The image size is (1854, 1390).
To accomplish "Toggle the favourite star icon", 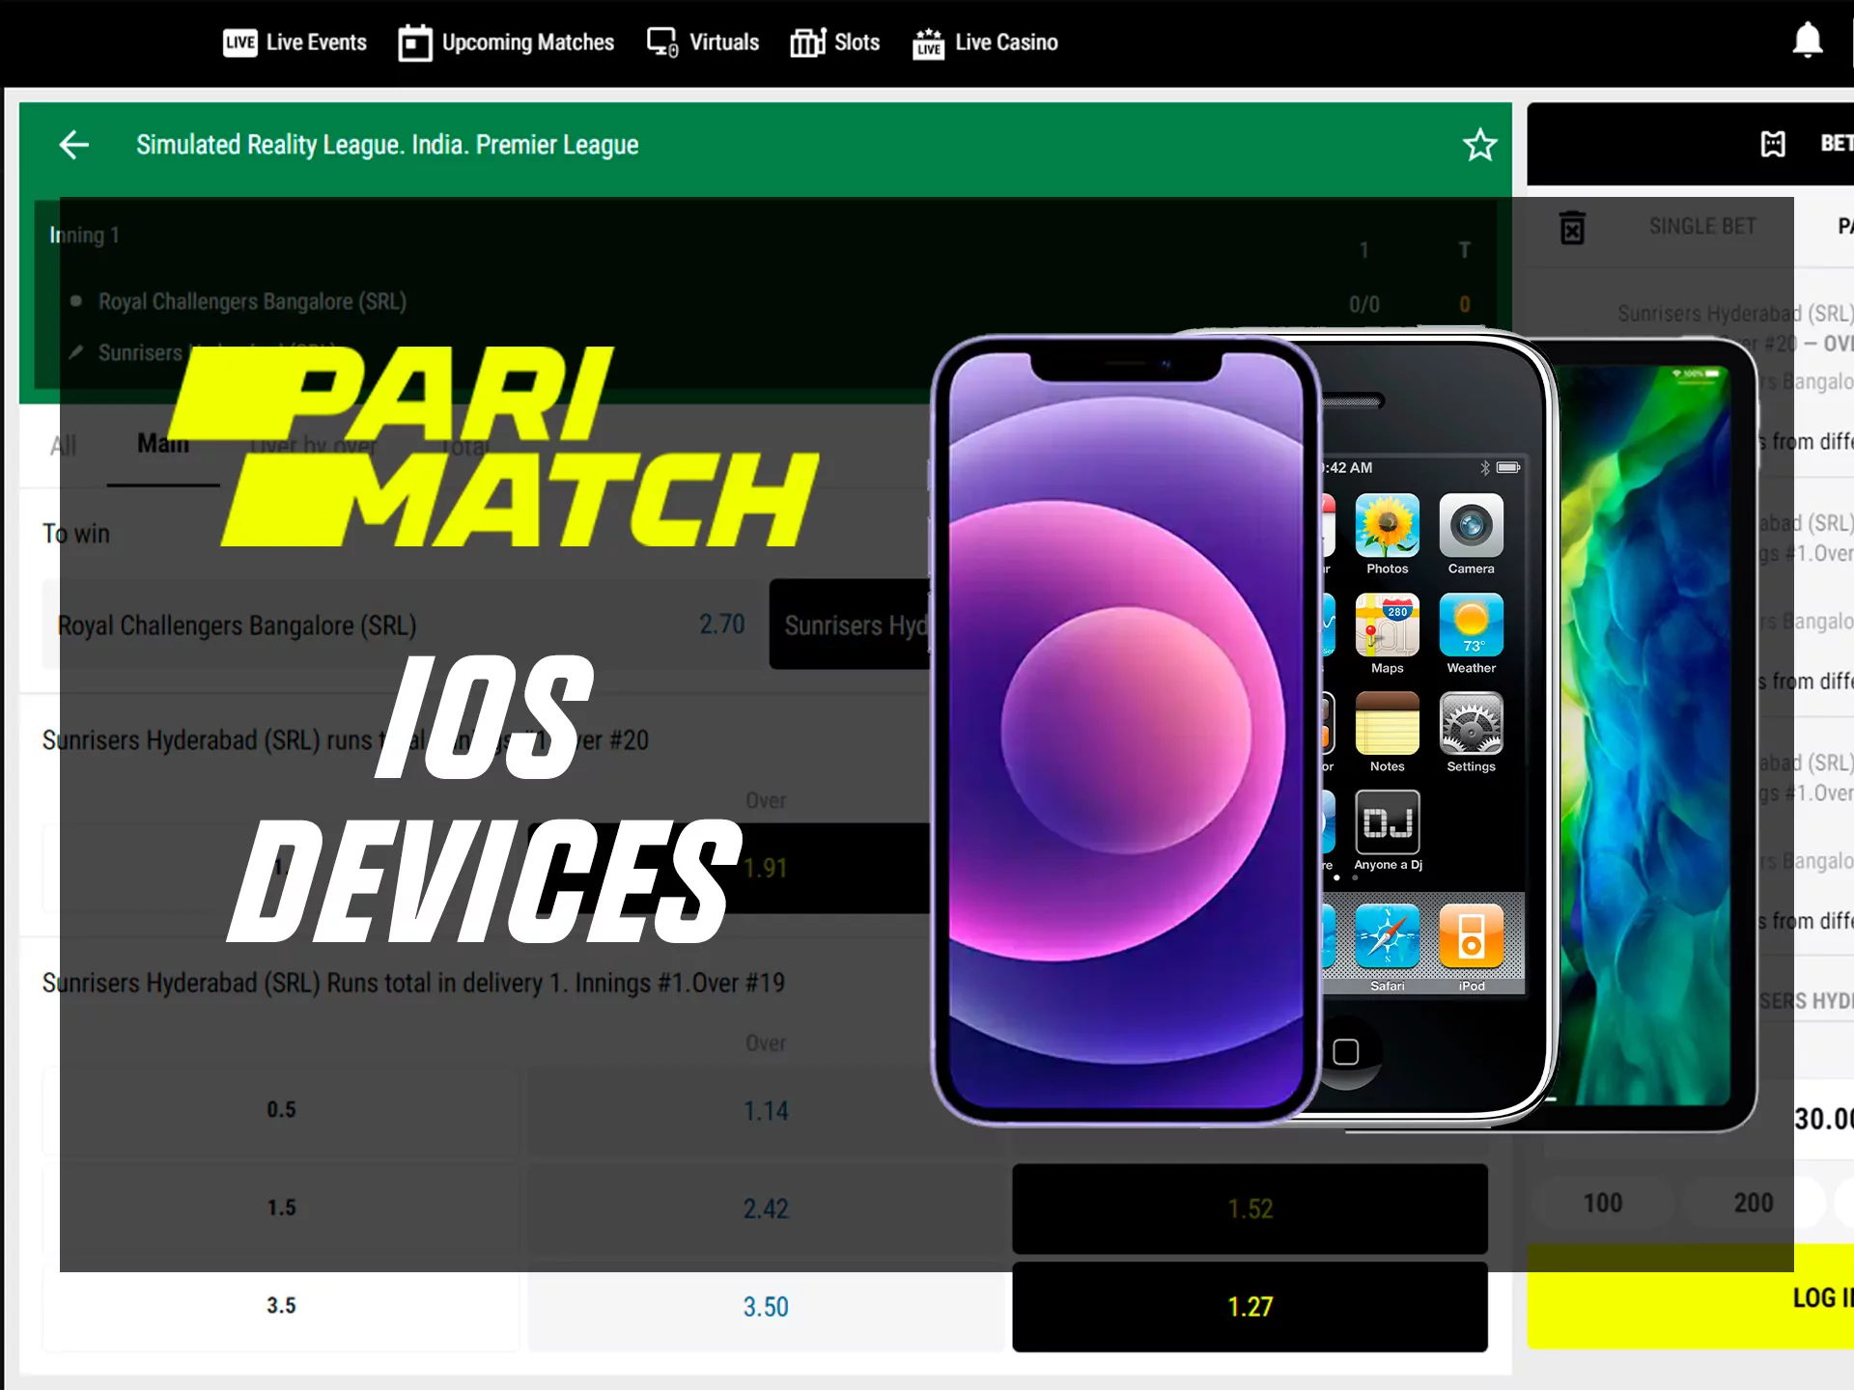I will 1480,143.
